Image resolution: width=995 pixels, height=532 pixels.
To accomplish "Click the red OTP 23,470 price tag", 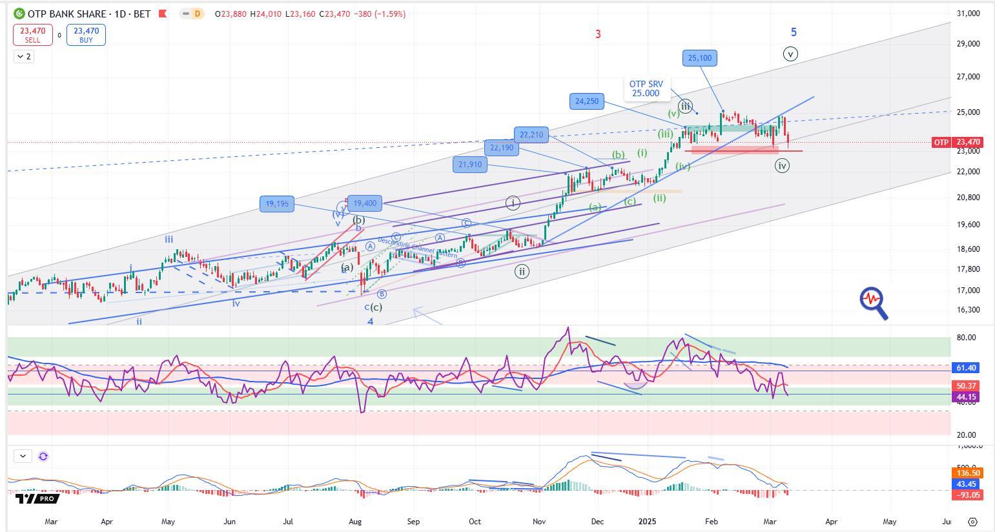I will (x=958, y=142).
